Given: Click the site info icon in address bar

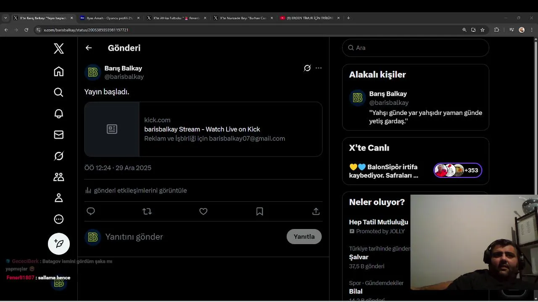Looking at the screenshot, I should (x=38, y=30).
